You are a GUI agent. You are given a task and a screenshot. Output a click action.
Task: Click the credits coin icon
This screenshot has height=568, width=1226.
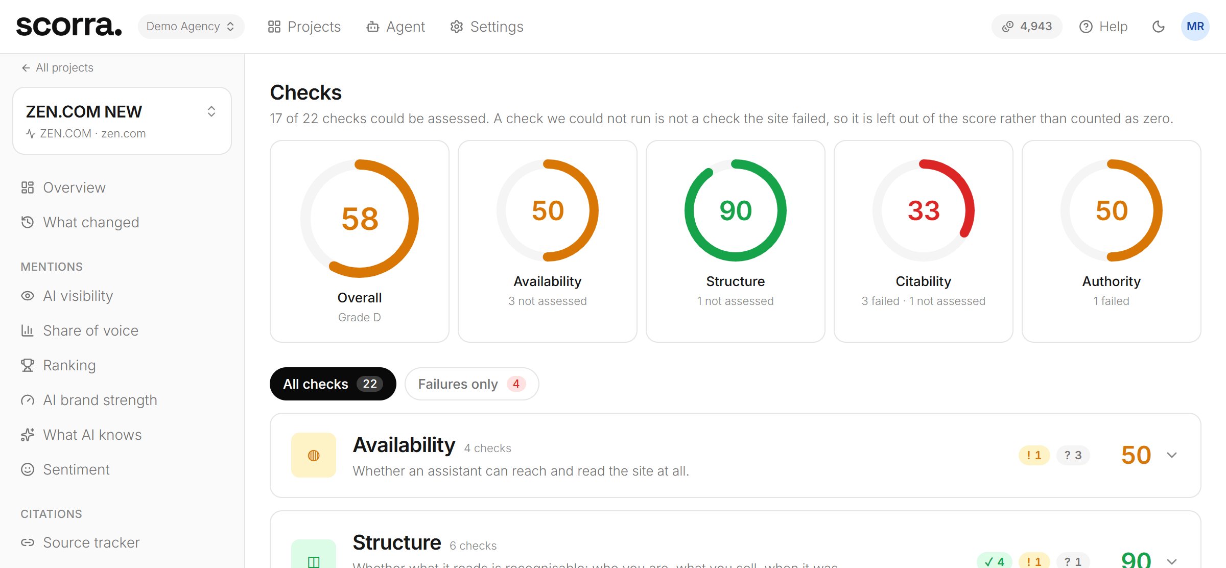1008,27
